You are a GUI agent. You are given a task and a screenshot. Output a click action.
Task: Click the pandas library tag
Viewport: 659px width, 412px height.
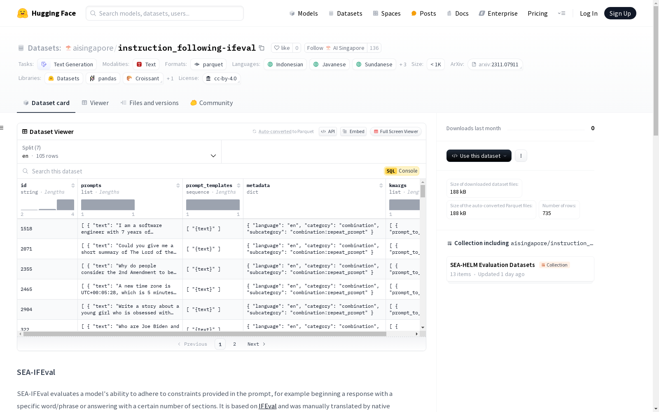tap(103, 78)
